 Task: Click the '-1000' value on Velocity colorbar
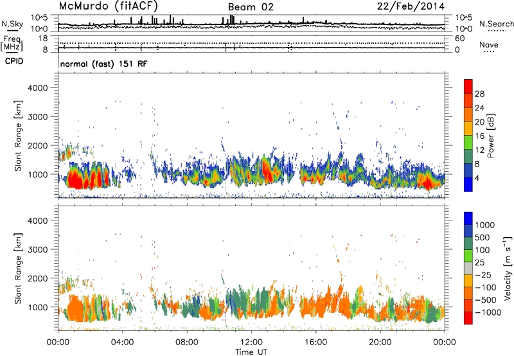pyautogui.click(x=488, y=312)
